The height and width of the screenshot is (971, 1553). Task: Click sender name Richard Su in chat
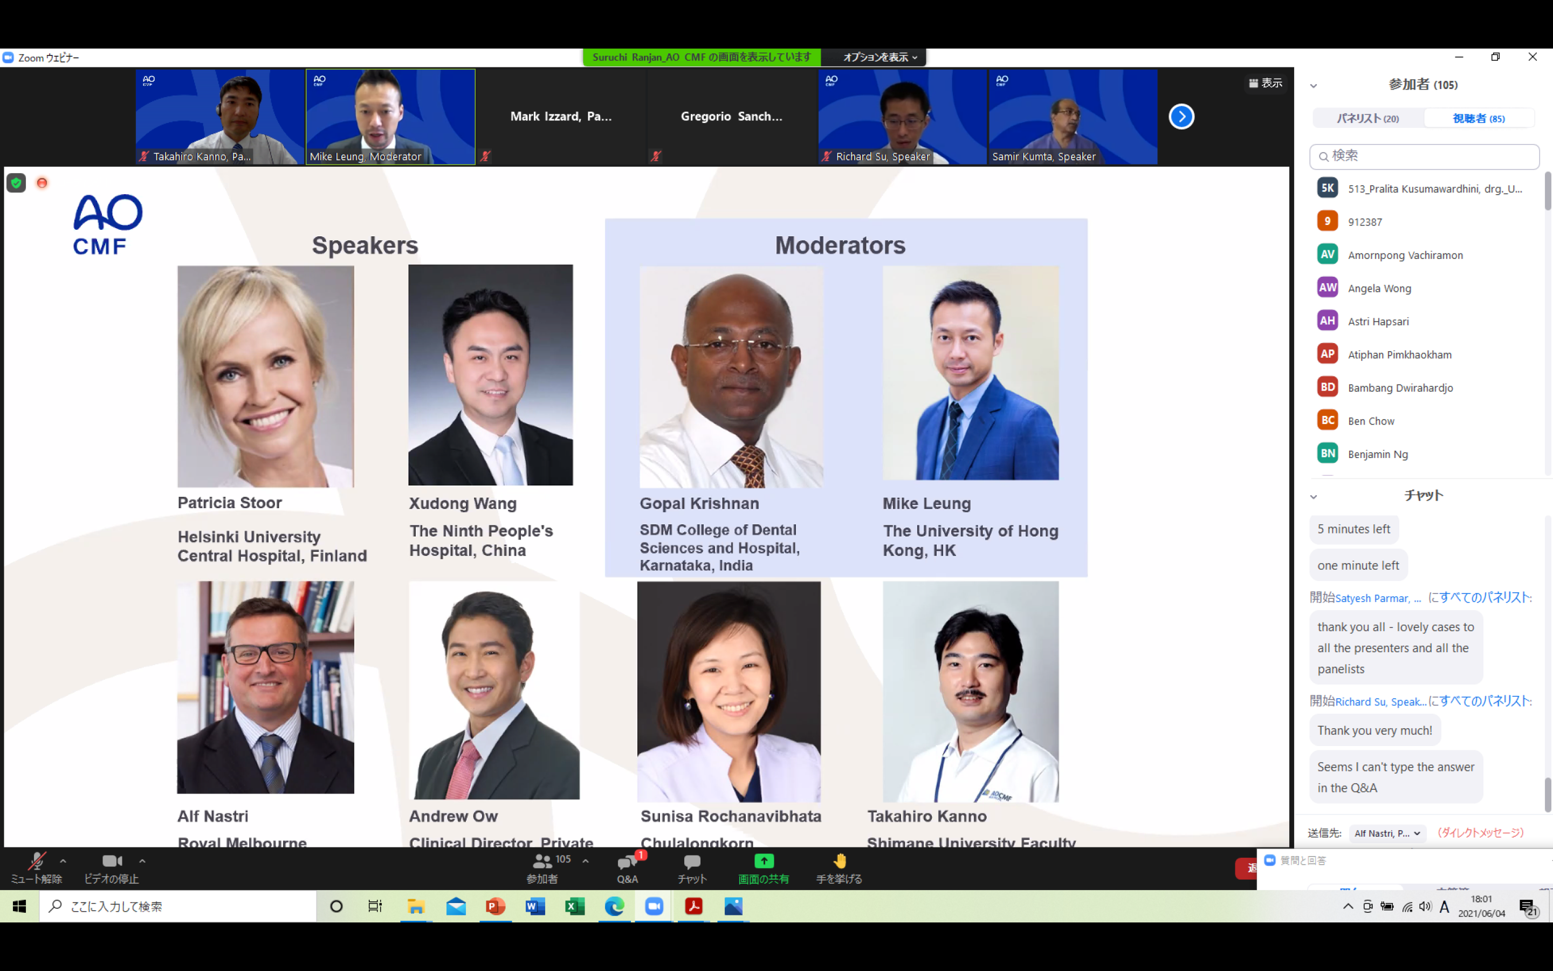tap(1380, 701)
